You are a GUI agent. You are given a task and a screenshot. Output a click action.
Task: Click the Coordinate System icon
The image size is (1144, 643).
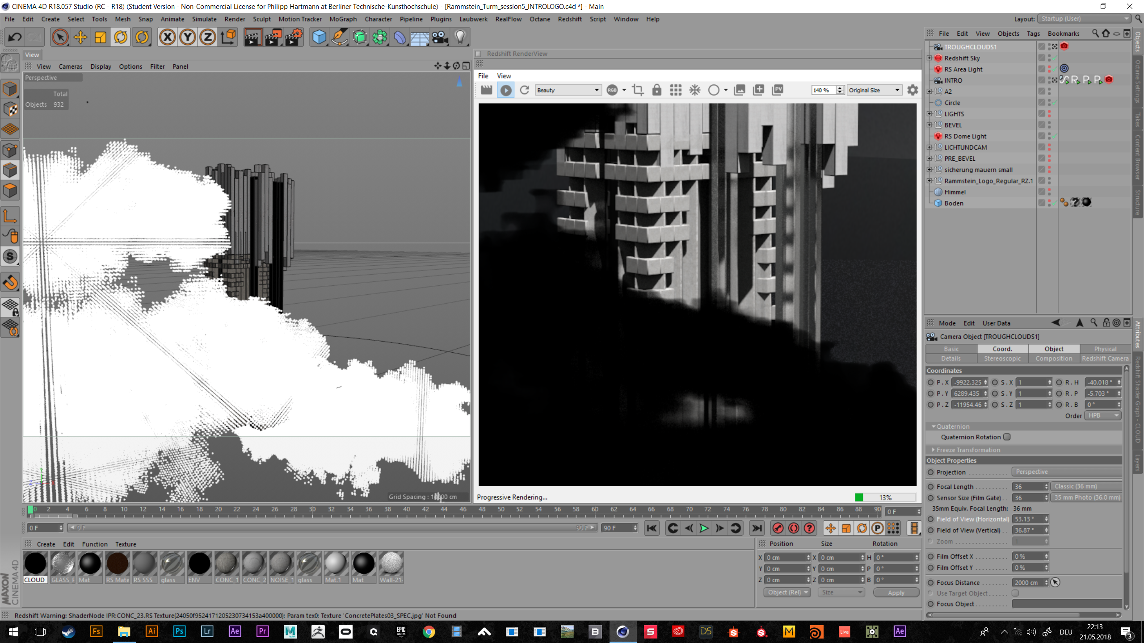click(x=228, y=38)
